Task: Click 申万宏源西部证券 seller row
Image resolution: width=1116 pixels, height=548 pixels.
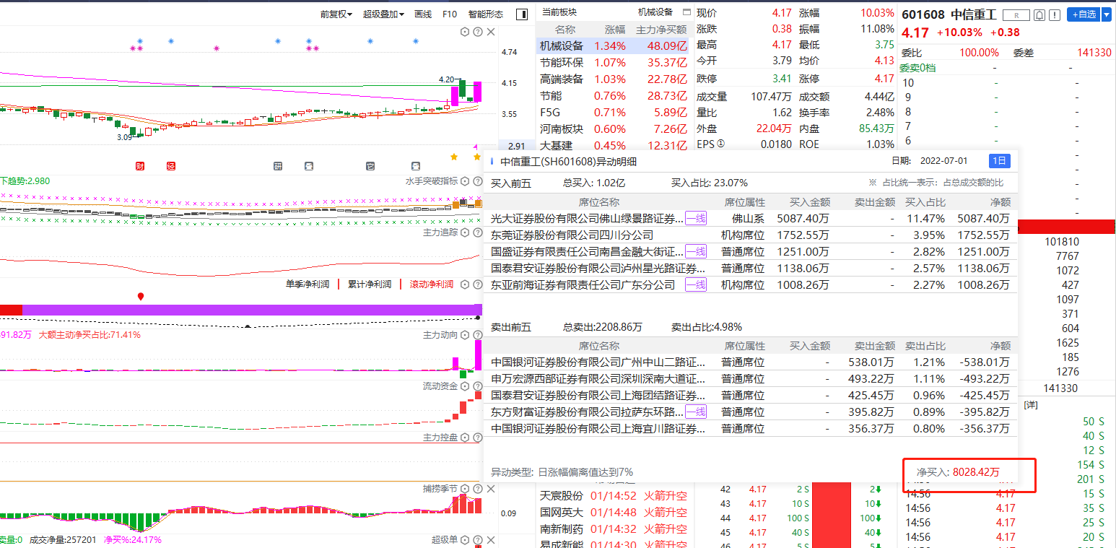Action: click(751, 378)
